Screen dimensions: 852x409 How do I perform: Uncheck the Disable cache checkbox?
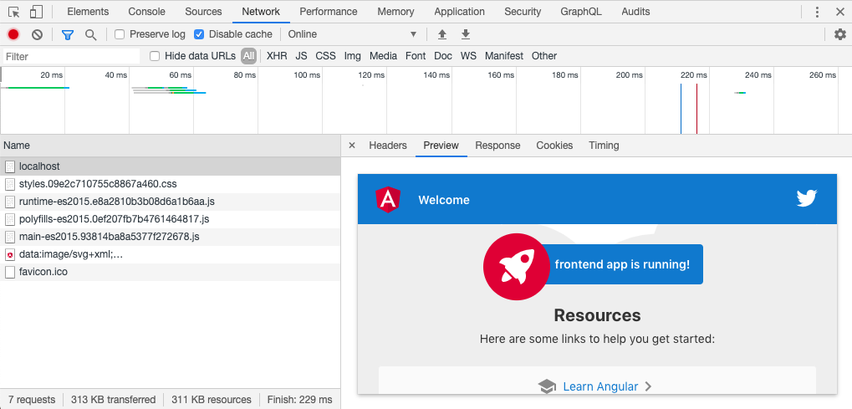pos(199,34)
